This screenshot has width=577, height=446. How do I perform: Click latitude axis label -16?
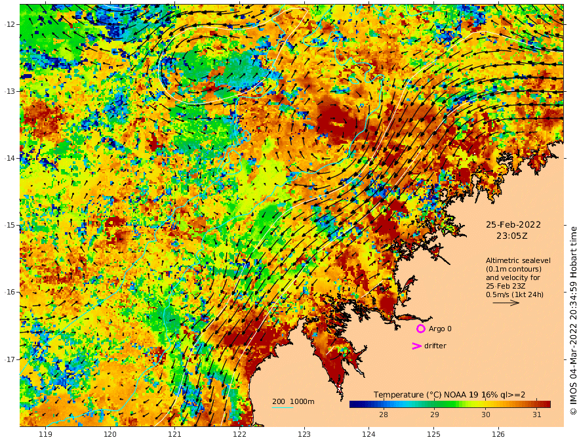[x=9, y=292]
